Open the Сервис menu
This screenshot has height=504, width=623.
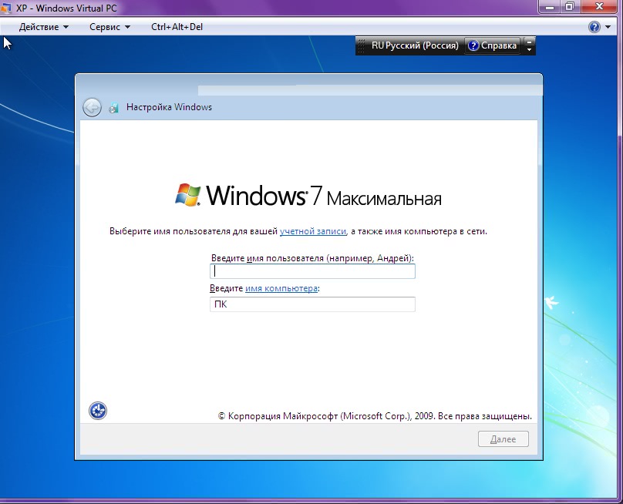109,27
